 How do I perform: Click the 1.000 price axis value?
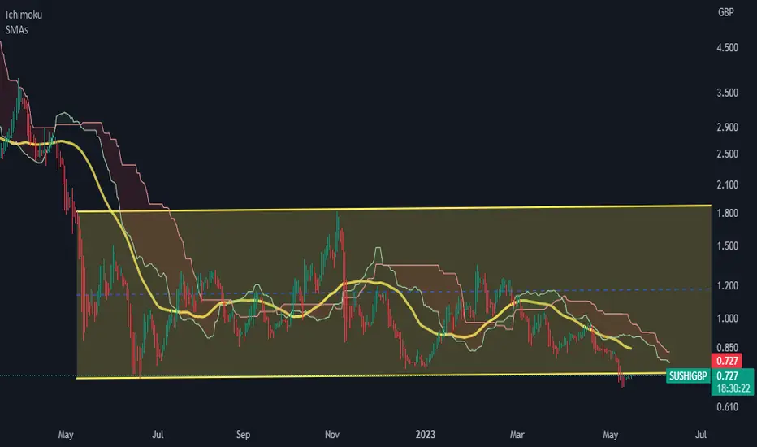(x=727, y=319)
